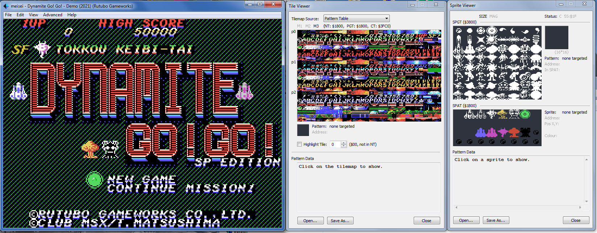
Task: Click Save As... in the Sprite Viewer
Action: (x=496, y=220)
